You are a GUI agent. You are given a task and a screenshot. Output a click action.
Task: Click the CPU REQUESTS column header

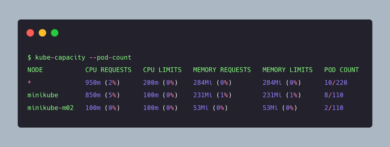click(108, 70)
